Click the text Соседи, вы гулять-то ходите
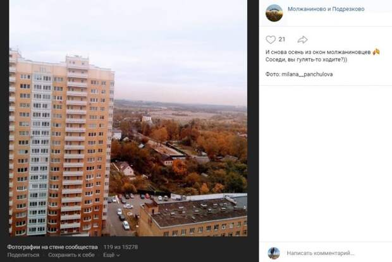 click(x=306, y=59)
